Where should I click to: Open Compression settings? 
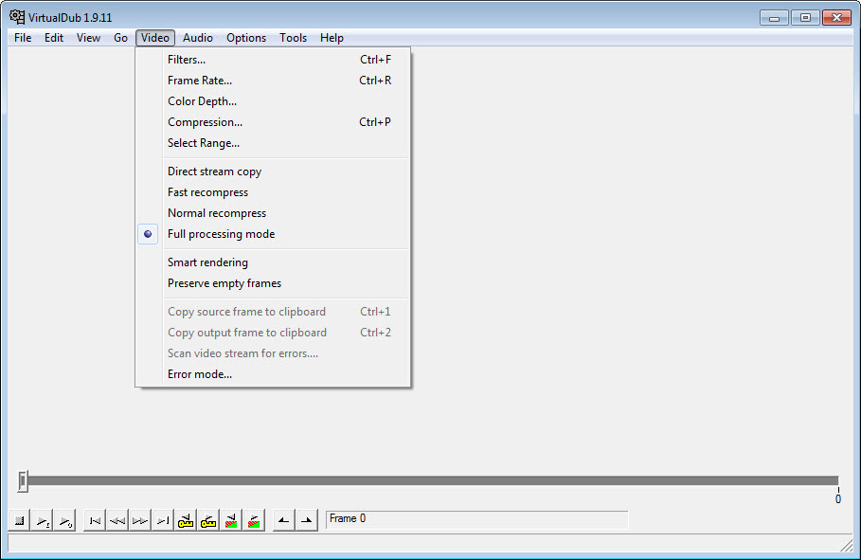[x=273, y=122]
